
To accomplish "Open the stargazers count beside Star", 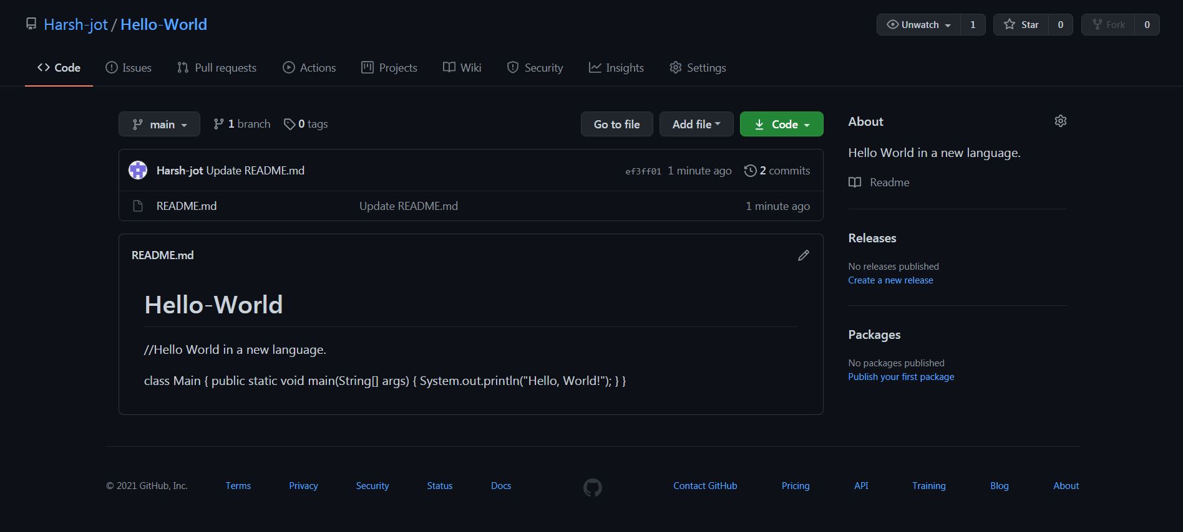I will click(x=1061, y=24).
